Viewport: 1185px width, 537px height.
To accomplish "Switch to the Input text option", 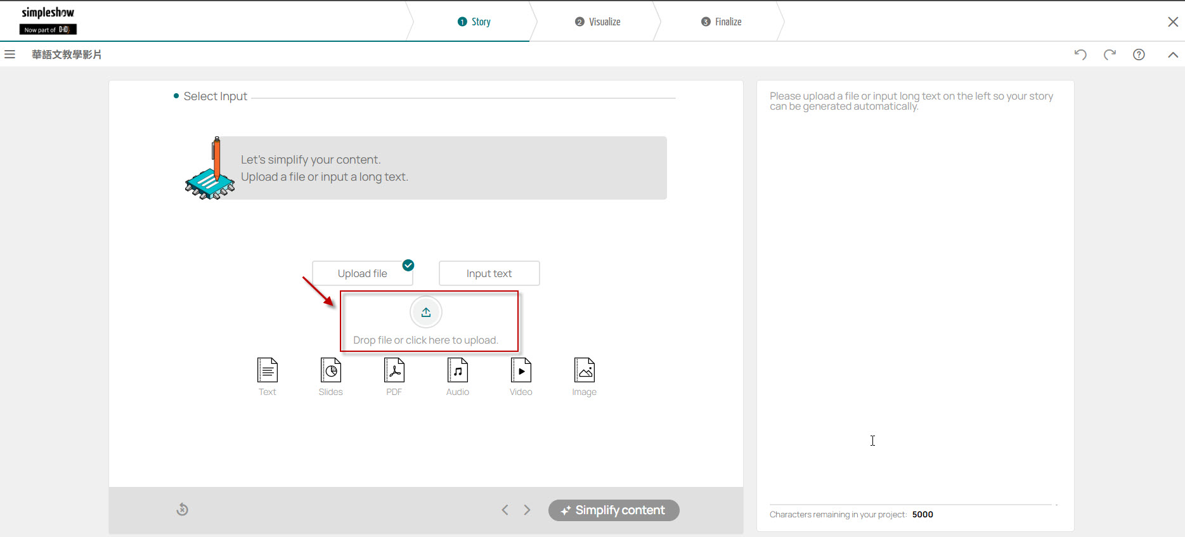I will click(489, 273).
